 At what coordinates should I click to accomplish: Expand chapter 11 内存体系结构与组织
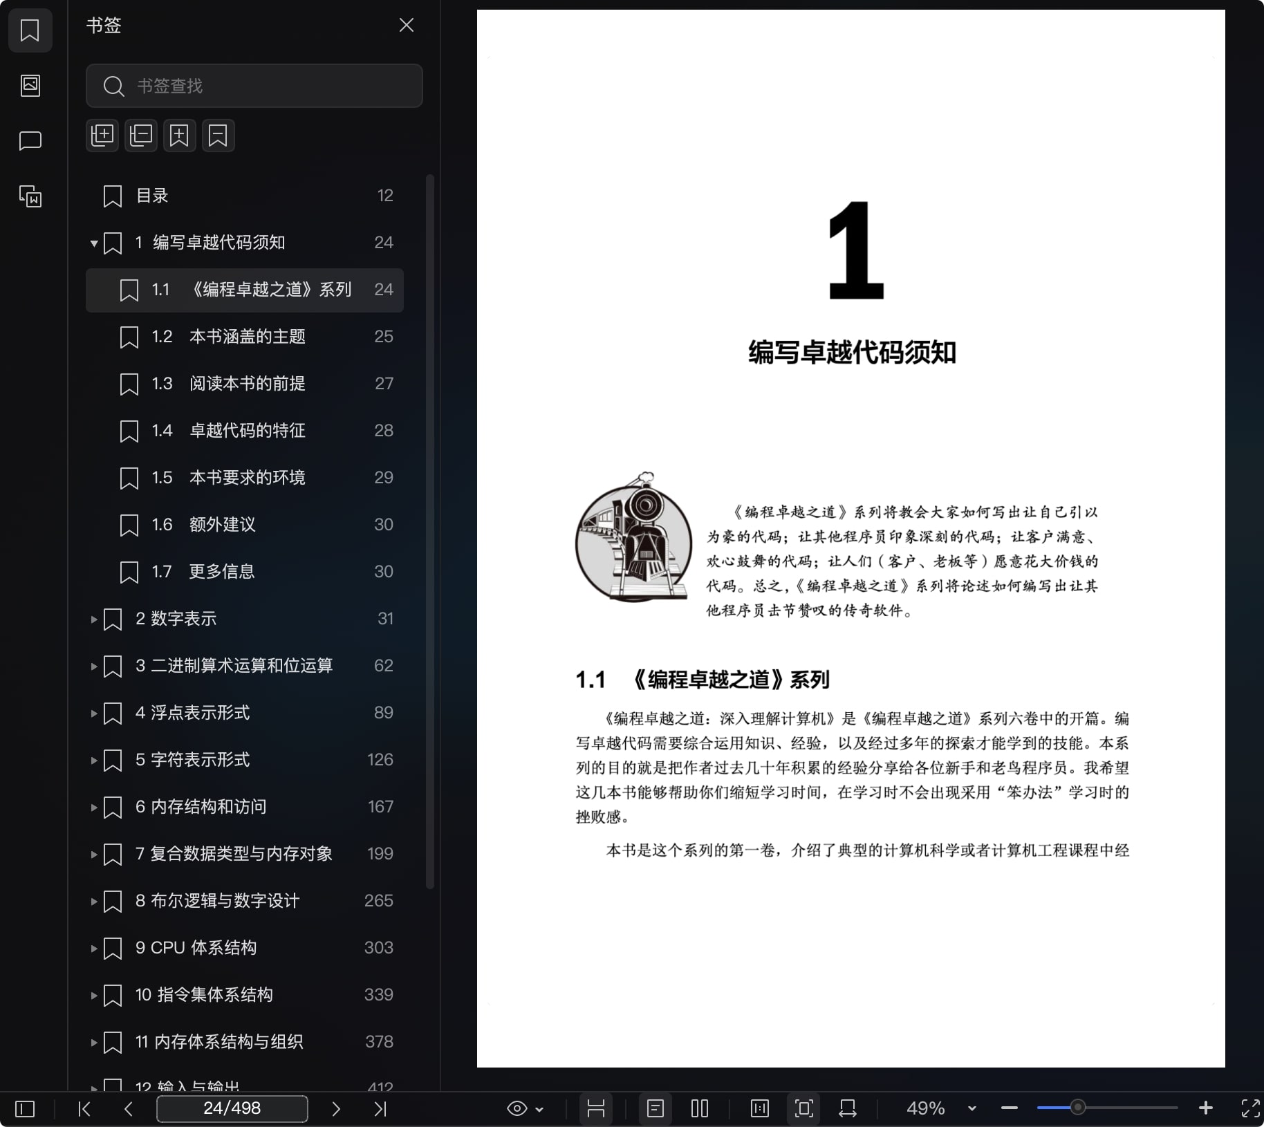coord(94,1042)
